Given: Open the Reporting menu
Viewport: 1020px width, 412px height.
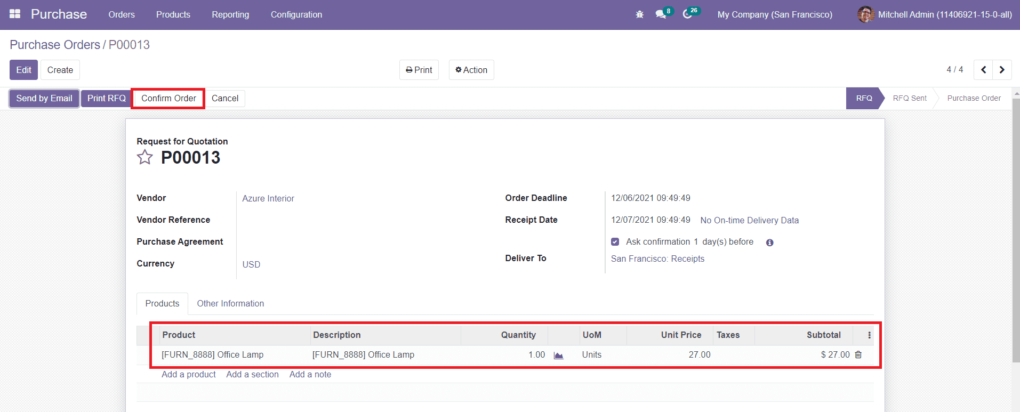Looking at the screenshot, I should 230,14.
